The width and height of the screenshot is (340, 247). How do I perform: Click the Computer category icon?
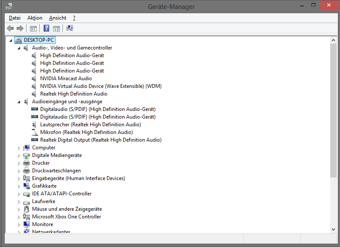click(27, 148)
